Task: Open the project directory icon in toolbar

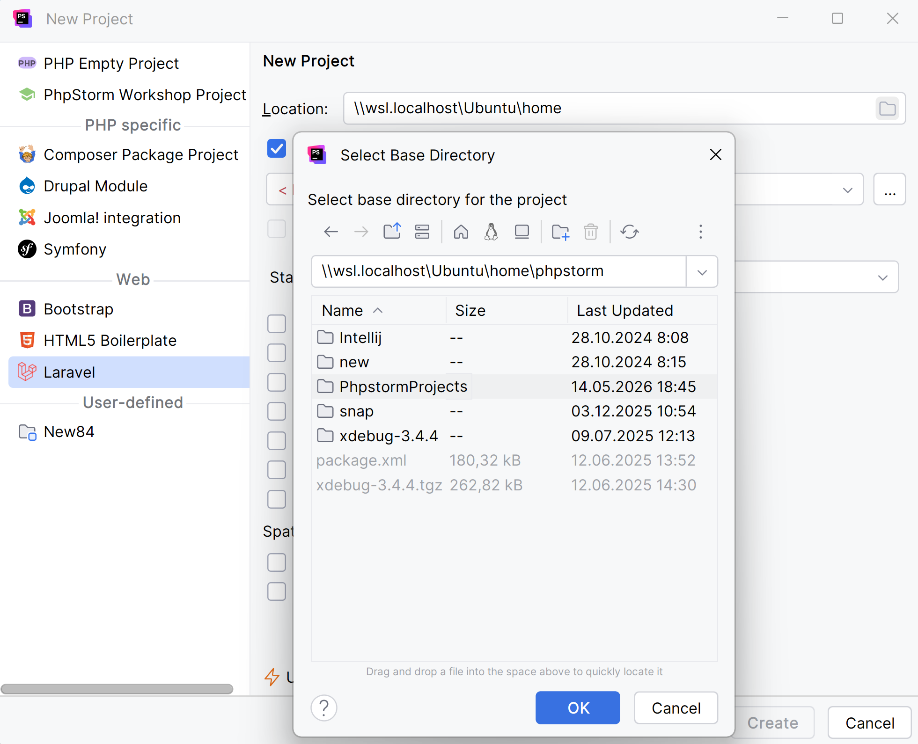Action: (x=422, y=232)
